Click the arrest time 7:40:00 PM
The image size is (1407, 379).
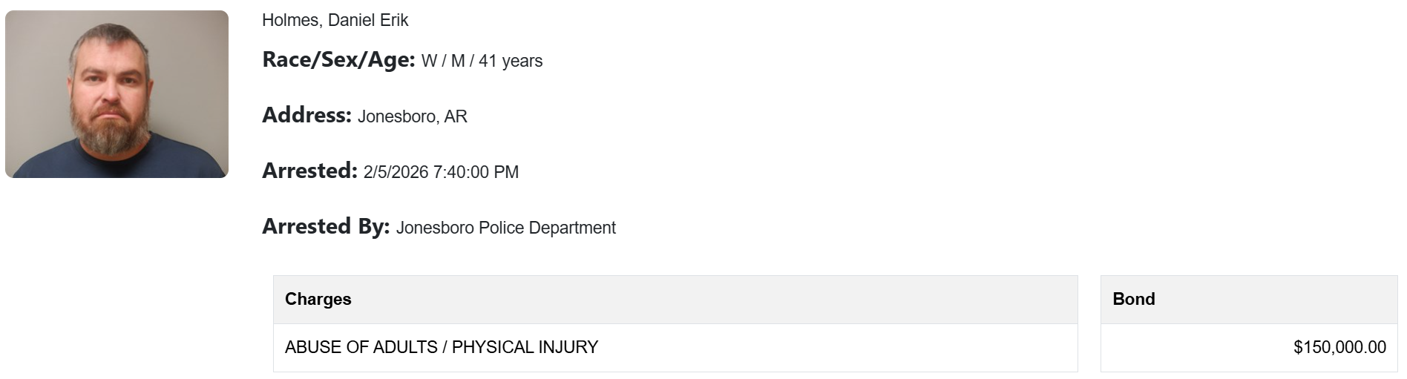476,172
